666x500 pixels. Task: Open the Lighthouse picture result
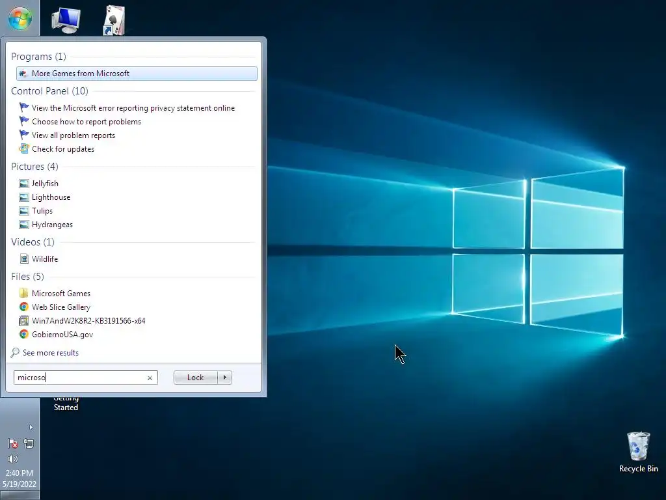(x=51, y=197)
